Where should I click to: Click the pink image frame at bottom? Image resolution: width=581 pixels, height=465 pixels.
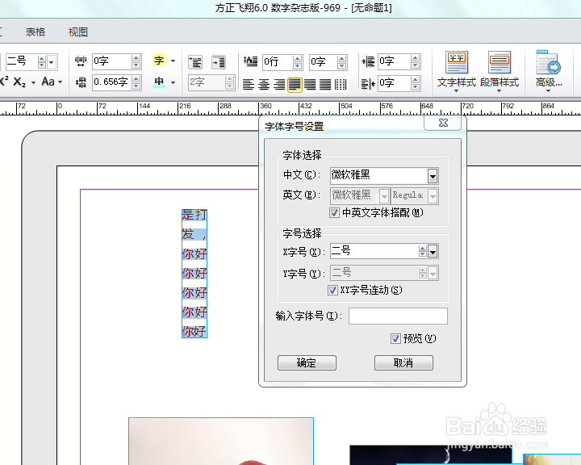[221, 442]
